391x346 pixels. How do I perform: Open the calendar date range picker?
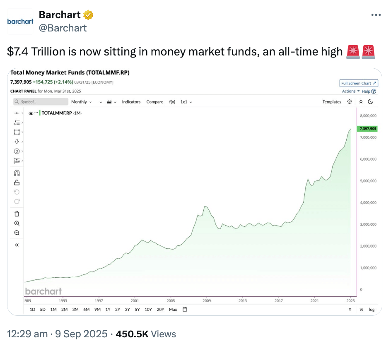(185, 309)
